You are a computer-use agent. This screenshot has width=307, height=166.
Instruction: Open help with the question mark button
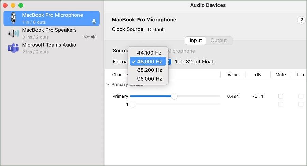pyautogui.click(x=302, y=20)
